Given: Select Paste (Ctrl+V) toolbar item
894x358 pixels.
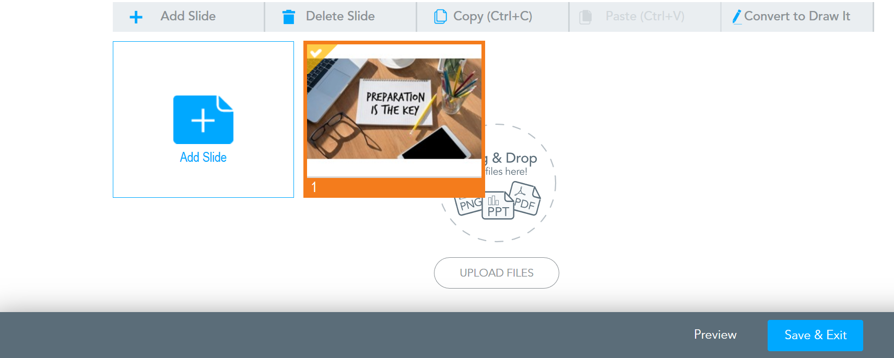Looking at the screenshot, I should point(645,17).
